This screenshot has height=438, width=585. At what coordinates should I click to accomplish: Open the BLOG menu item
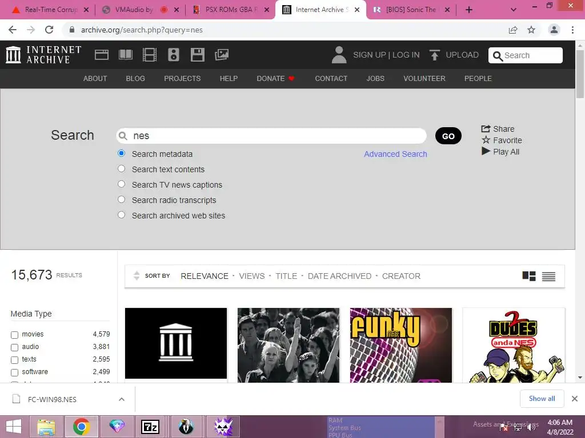(x=135, y=79)
